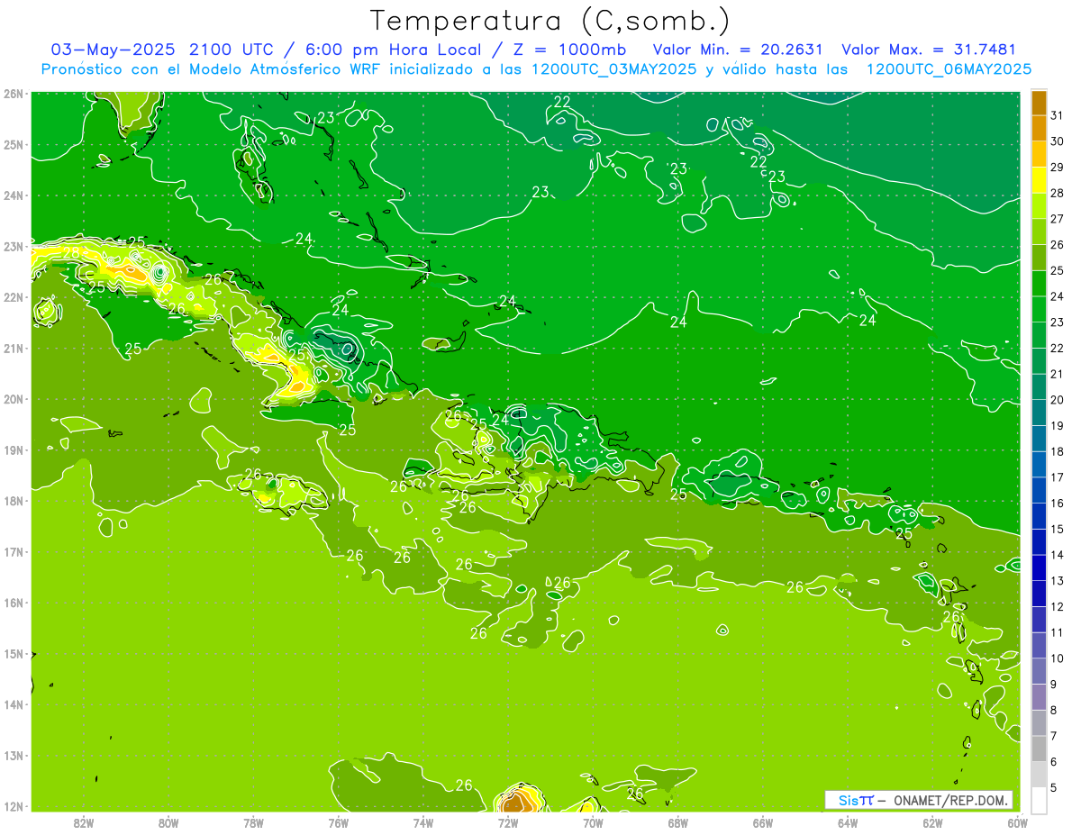Click the longitude label '78W'
Screen dimensions: 1081x835
click(x=253, y=823)
